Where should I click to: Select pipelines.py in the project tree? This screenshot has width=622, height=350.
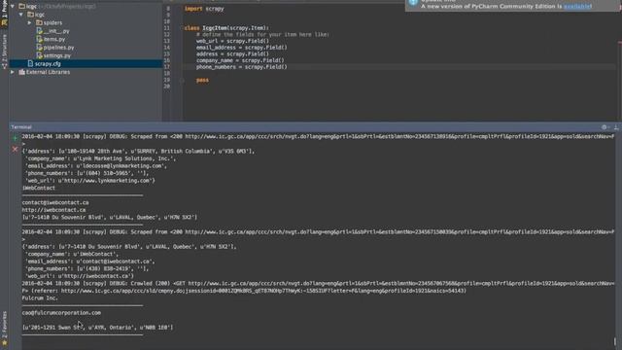58,48
